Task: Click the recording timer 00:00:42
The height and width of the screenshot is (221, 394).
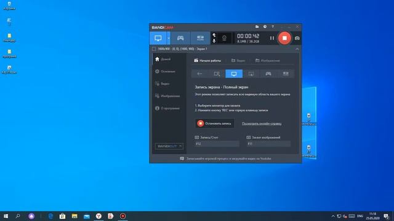Action: 247,36
